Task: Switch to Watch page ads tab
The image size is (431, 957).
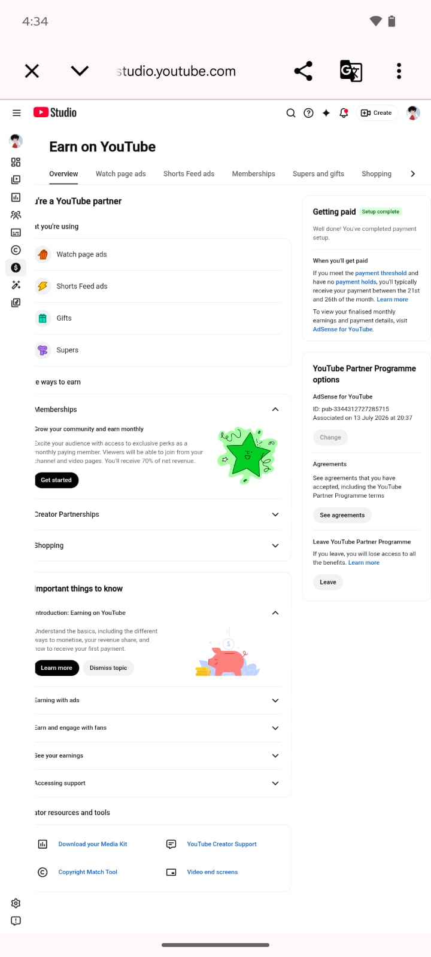Action: click(x=121, y=174)
